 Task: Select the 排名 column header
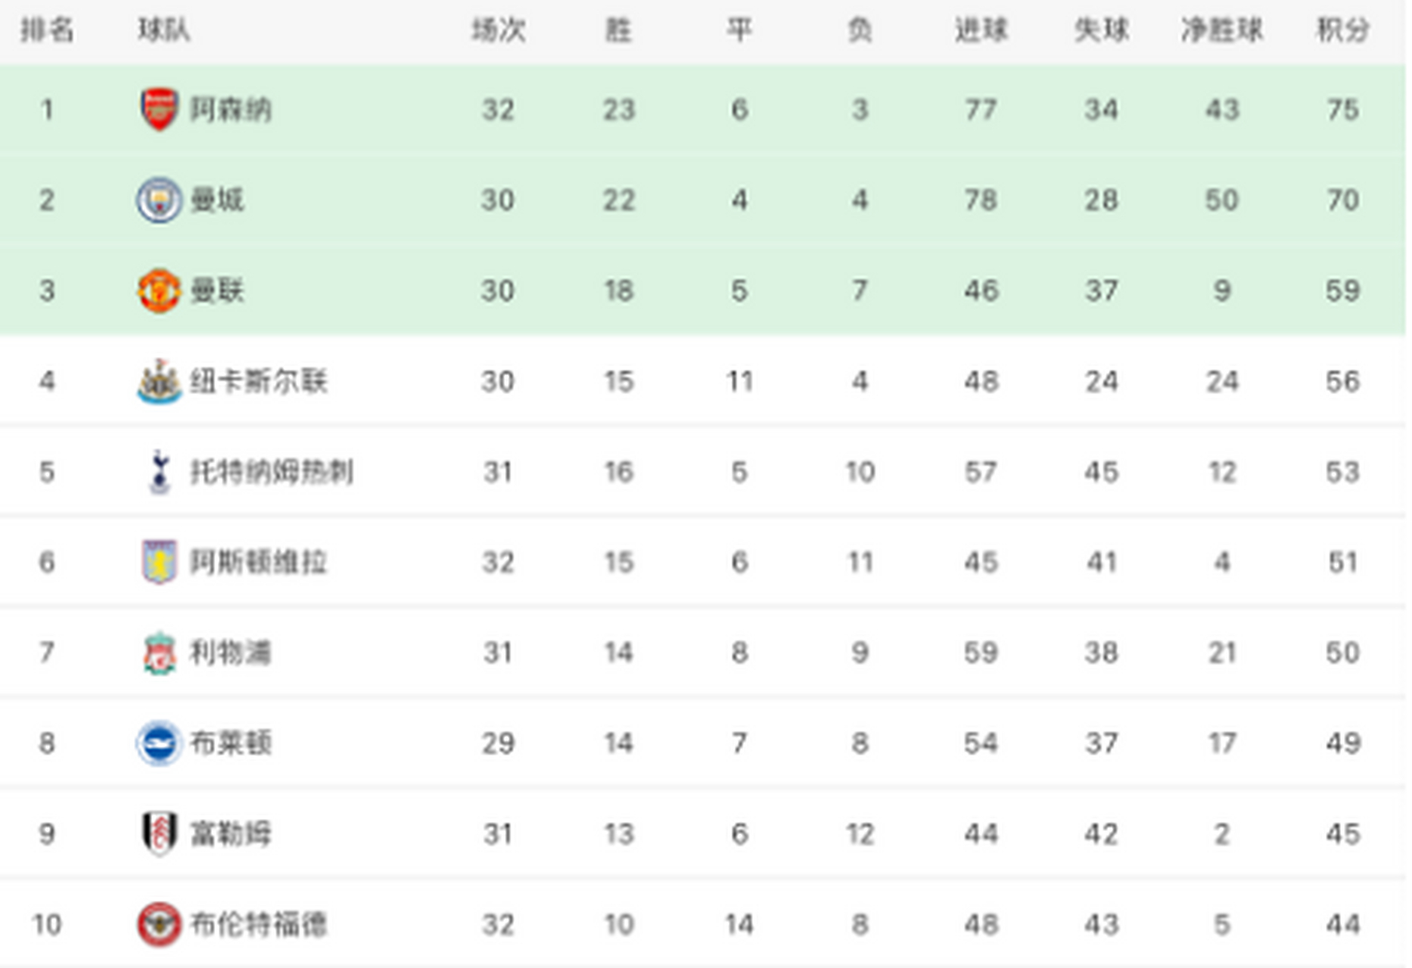tap(47, 30)
